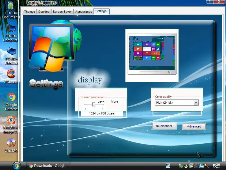Launch CCleaner from the desktop
This screenshot has height=170, width=226.
[11, 76]
